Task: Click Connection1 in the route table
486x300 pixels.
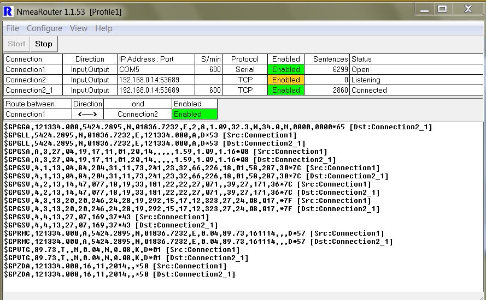Action: pyautogui.click(x=38, y=114)
